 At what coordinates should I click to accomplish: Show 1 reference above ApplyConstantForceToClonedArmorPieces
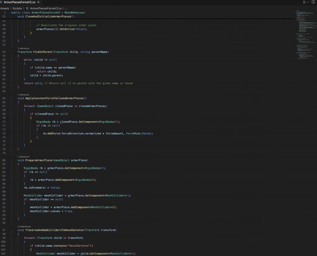(x=23, y=95)
